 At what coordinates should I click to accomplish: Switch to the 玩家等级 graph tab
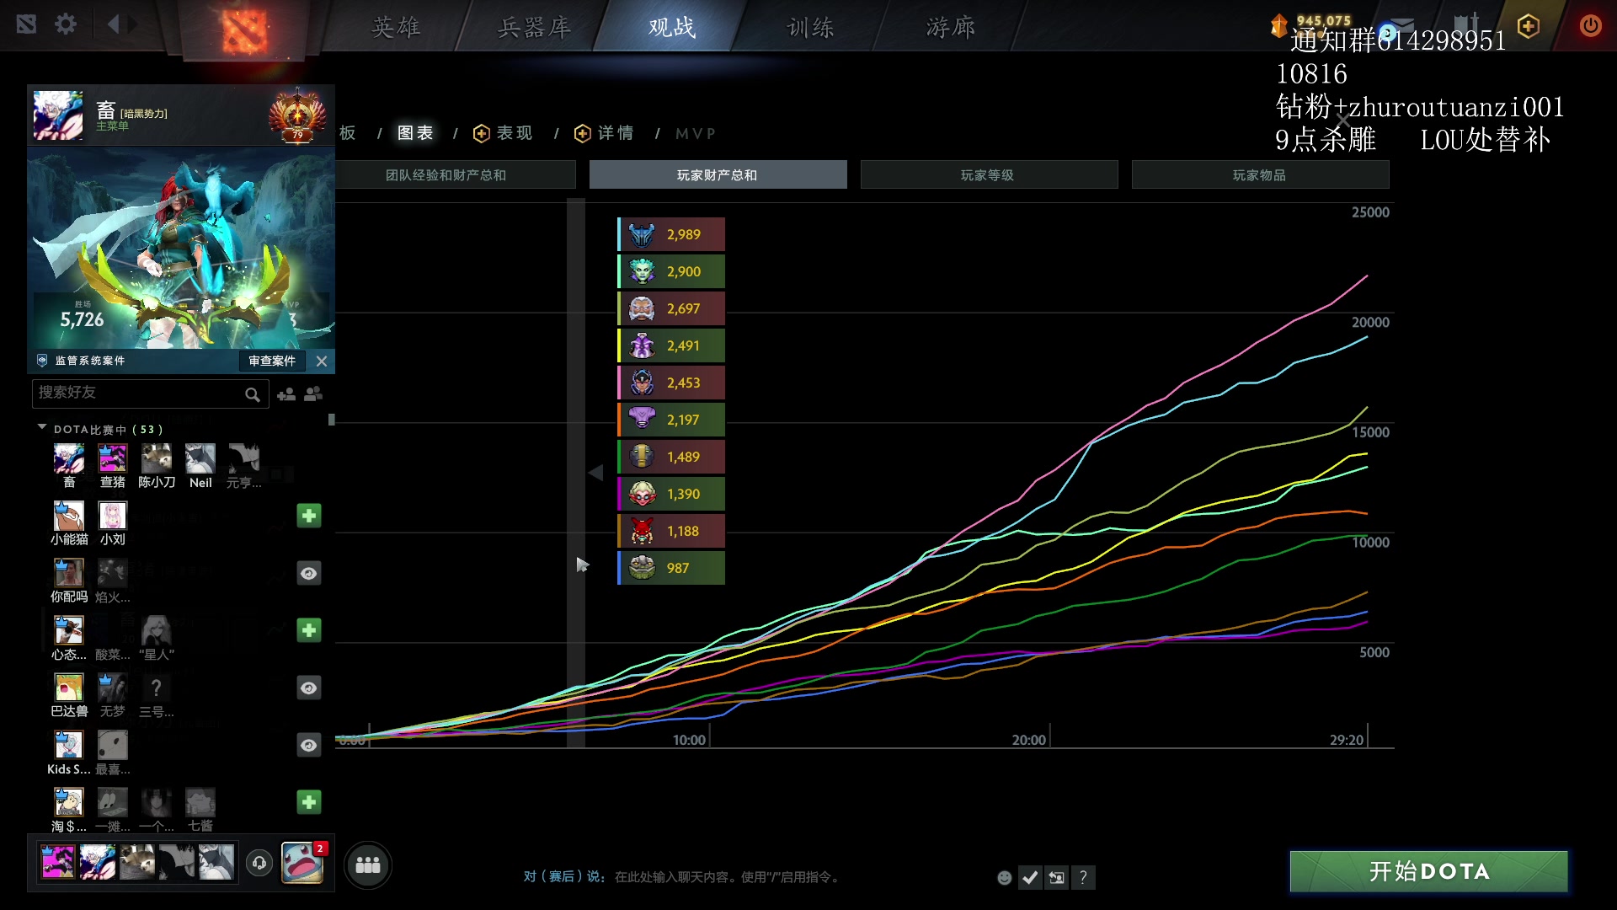tap(989, 174)
